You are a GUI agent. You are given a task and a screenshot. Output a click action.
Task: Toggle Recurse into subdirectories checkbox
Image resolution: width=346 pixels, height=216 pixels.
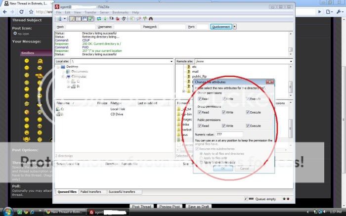(x=197, y=149)
